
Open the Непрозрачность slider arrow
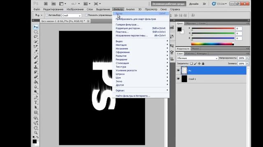247,58
